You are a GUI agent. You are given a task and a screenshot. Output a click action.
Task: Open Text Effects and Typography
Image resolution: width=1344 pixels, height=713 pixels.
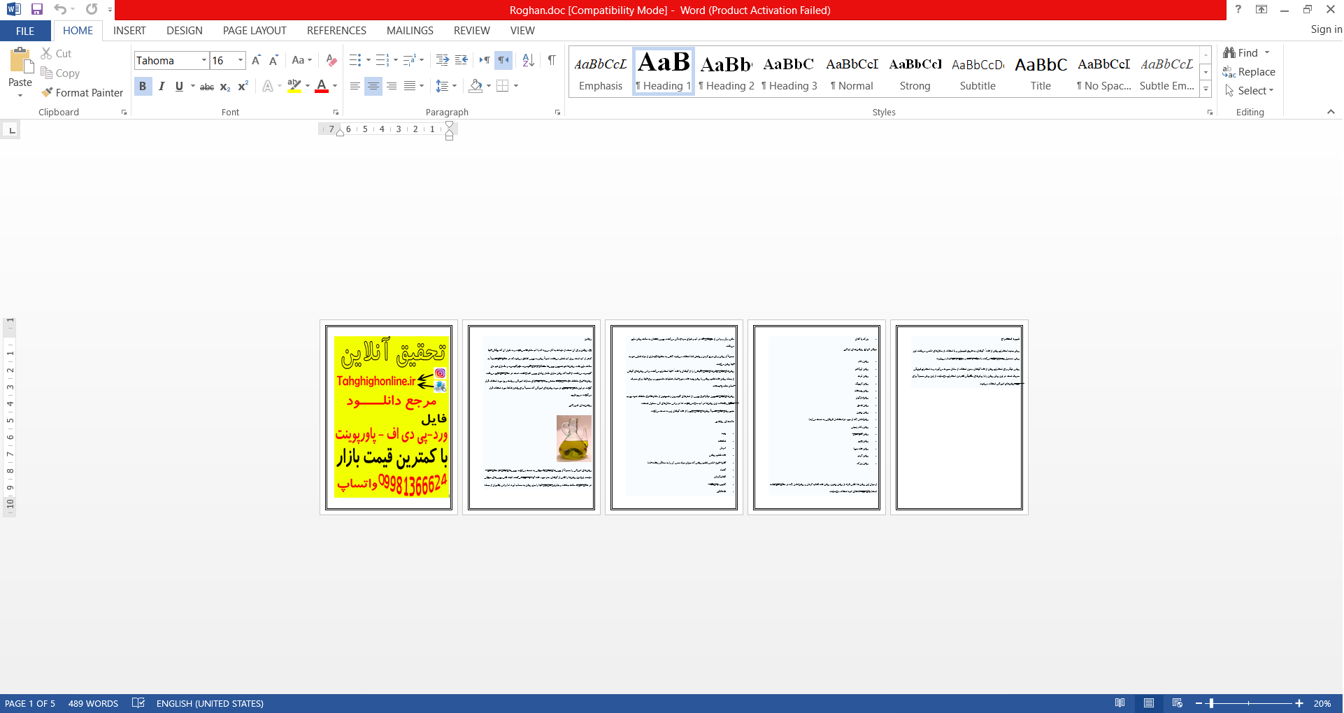pyautogui.click(x=268, y=86)
